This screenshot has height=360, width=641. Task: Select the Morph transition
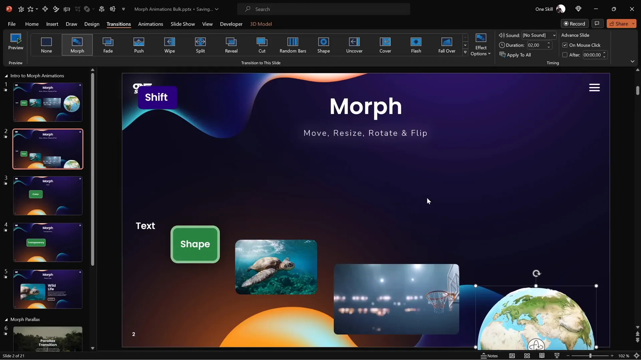click(77, 45)
